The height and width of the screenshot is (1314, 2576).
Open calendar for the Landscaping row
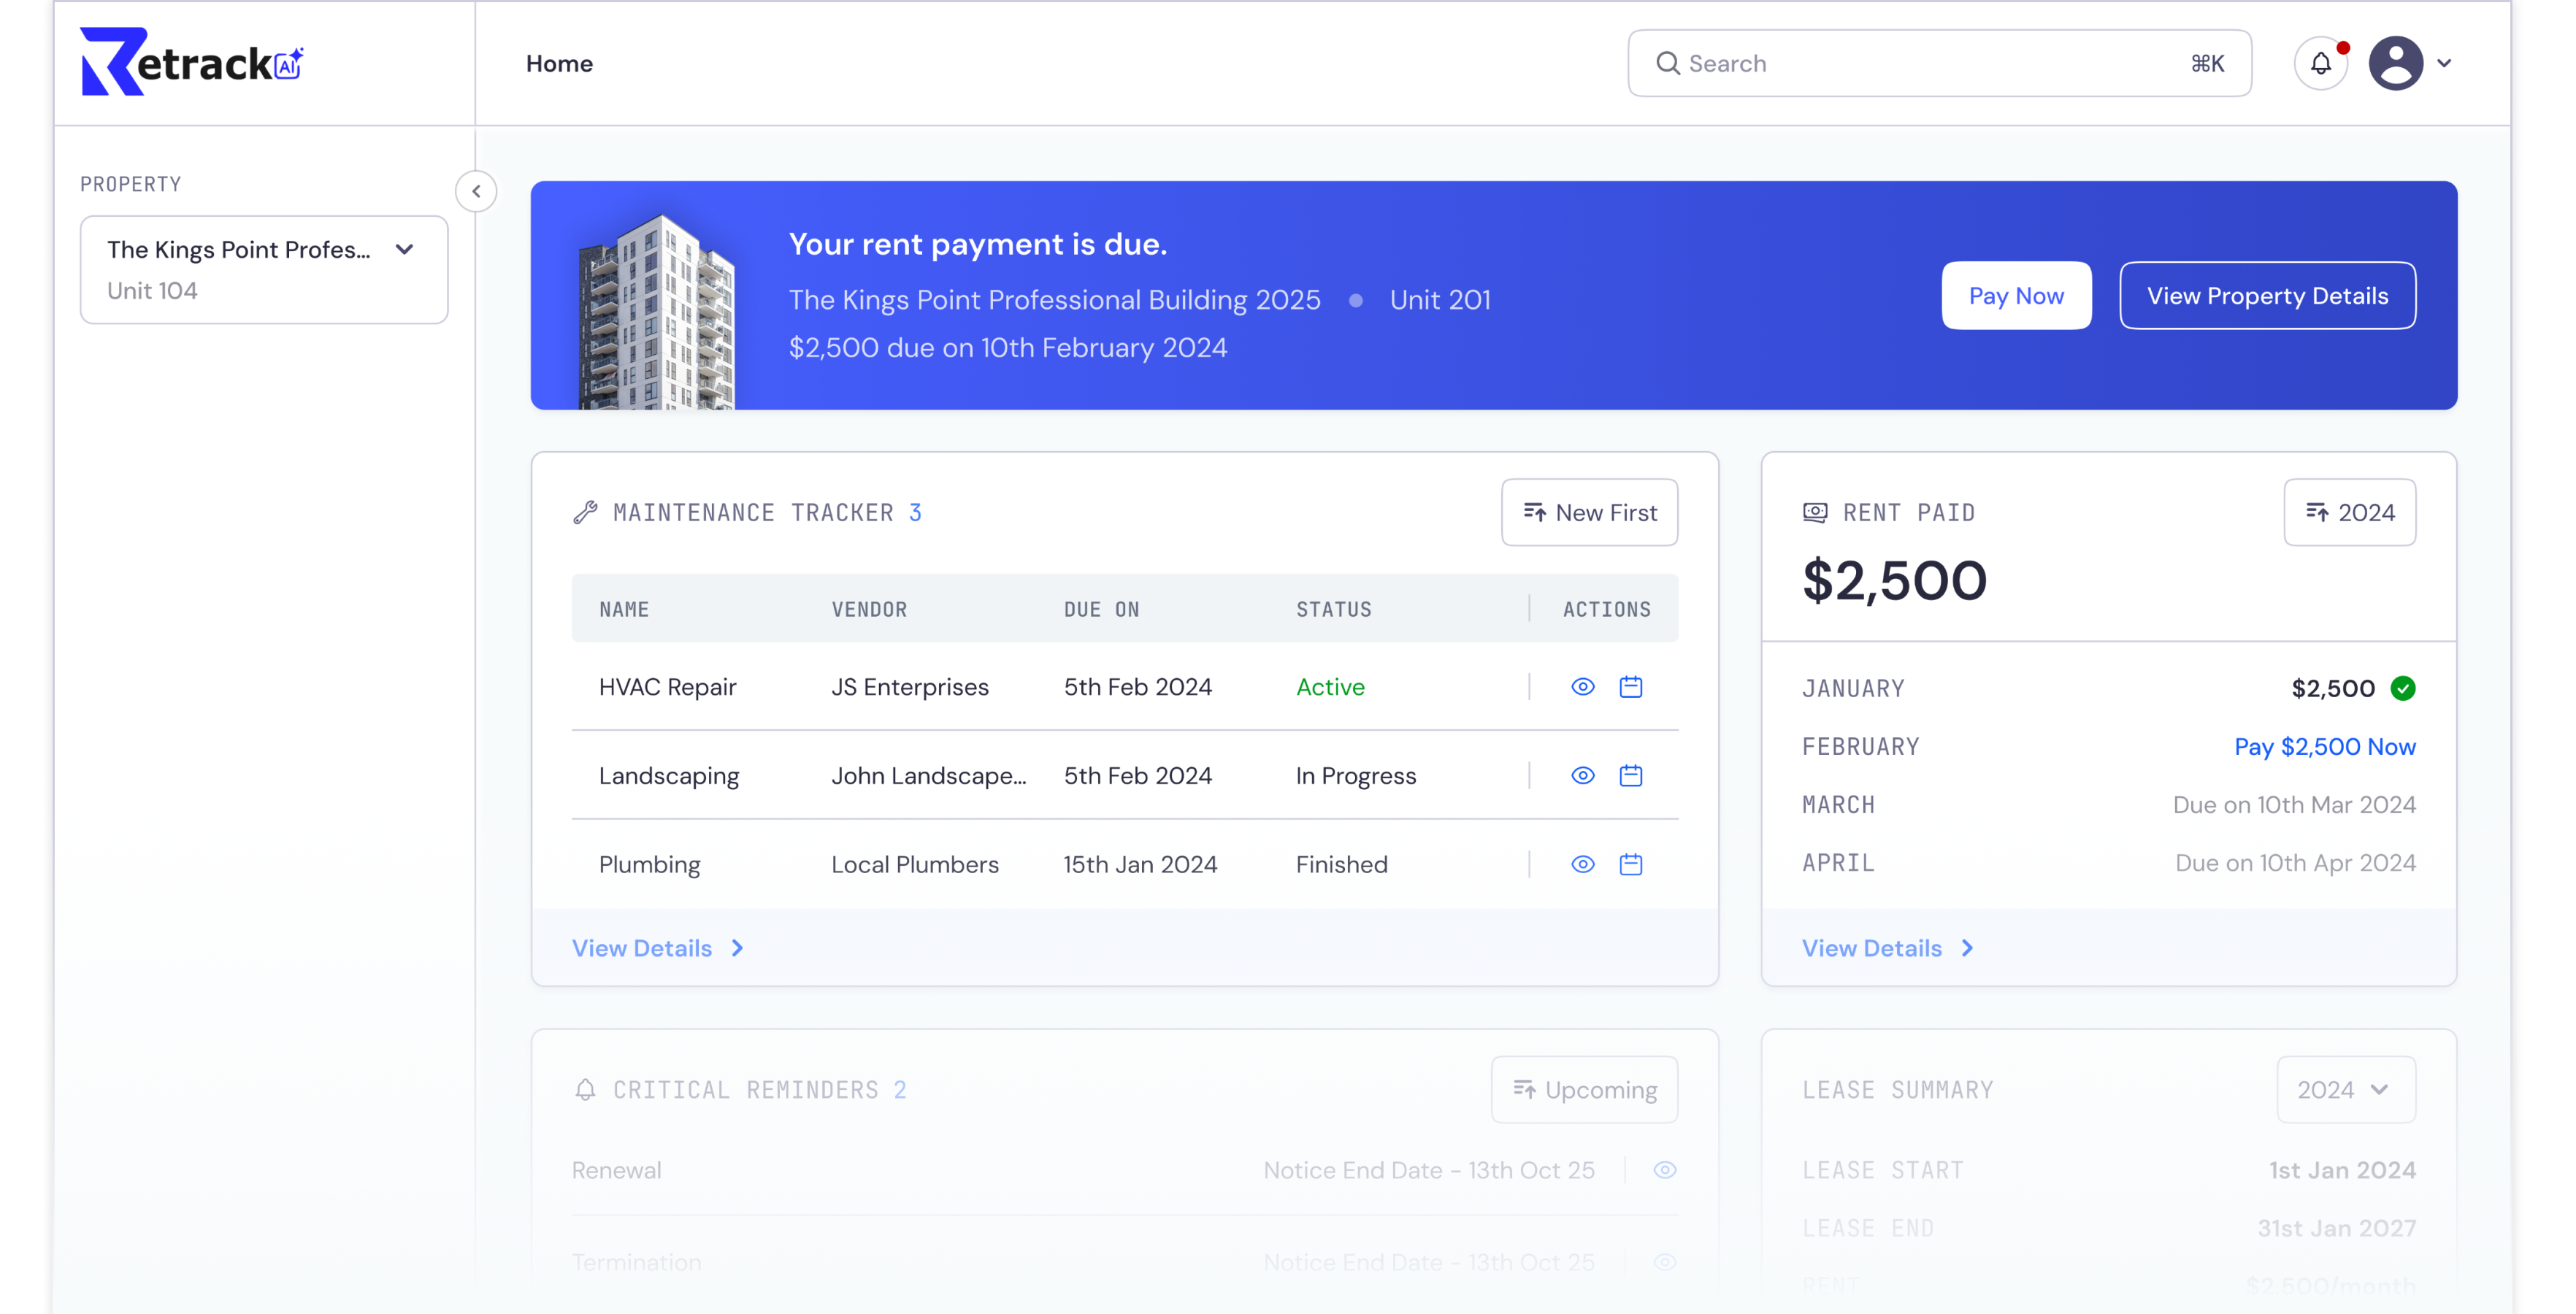1630,776
